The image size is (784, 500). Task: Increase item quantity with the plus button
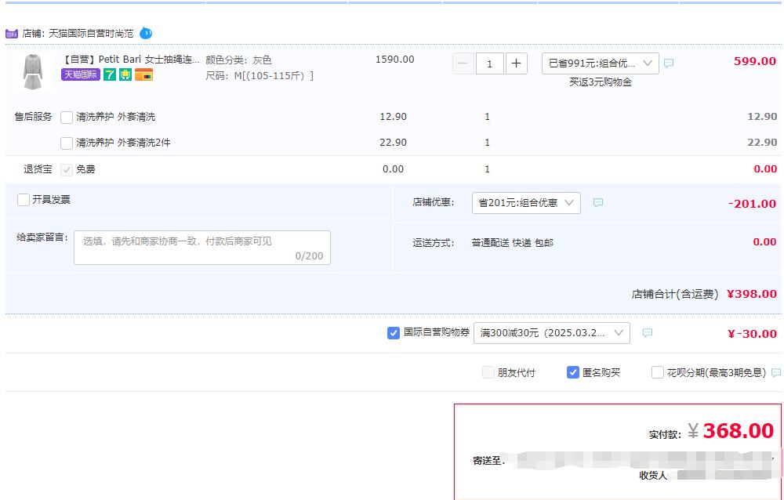[516, 63]
